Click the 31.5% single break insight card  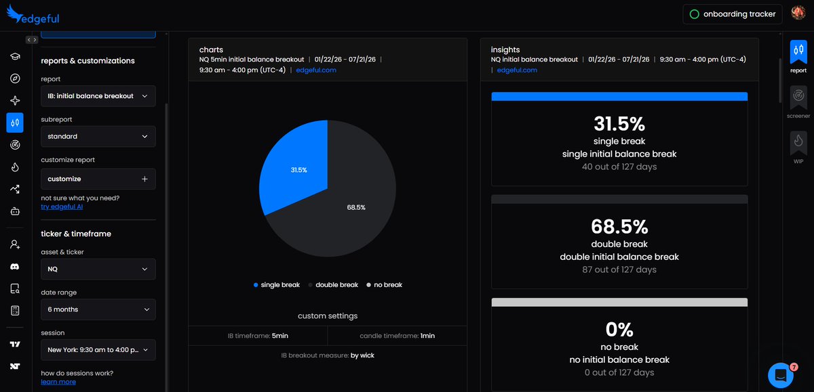(x=619, y=139)
